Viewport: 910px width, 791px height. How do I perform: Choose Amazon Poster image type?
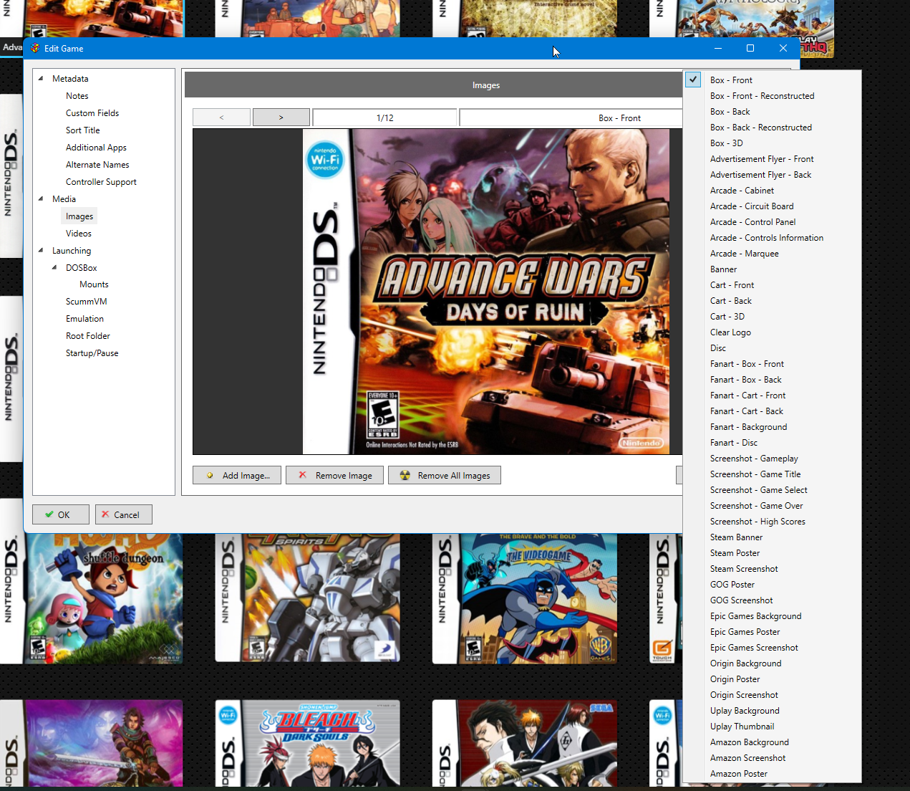point(772,774)
